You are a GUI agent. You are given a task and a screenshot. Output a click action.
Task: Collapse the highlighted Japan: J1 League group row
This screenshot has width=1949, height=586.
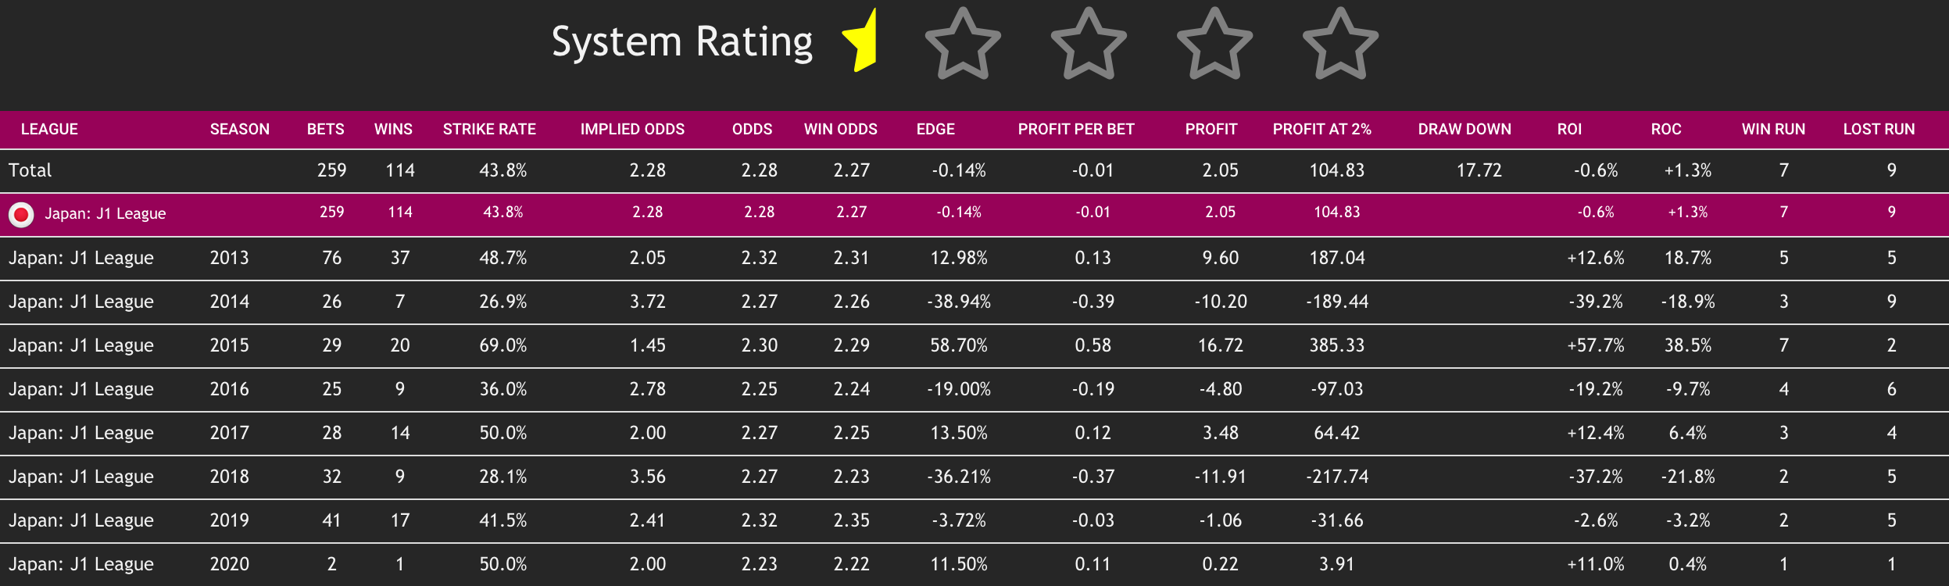coord(974,214)
